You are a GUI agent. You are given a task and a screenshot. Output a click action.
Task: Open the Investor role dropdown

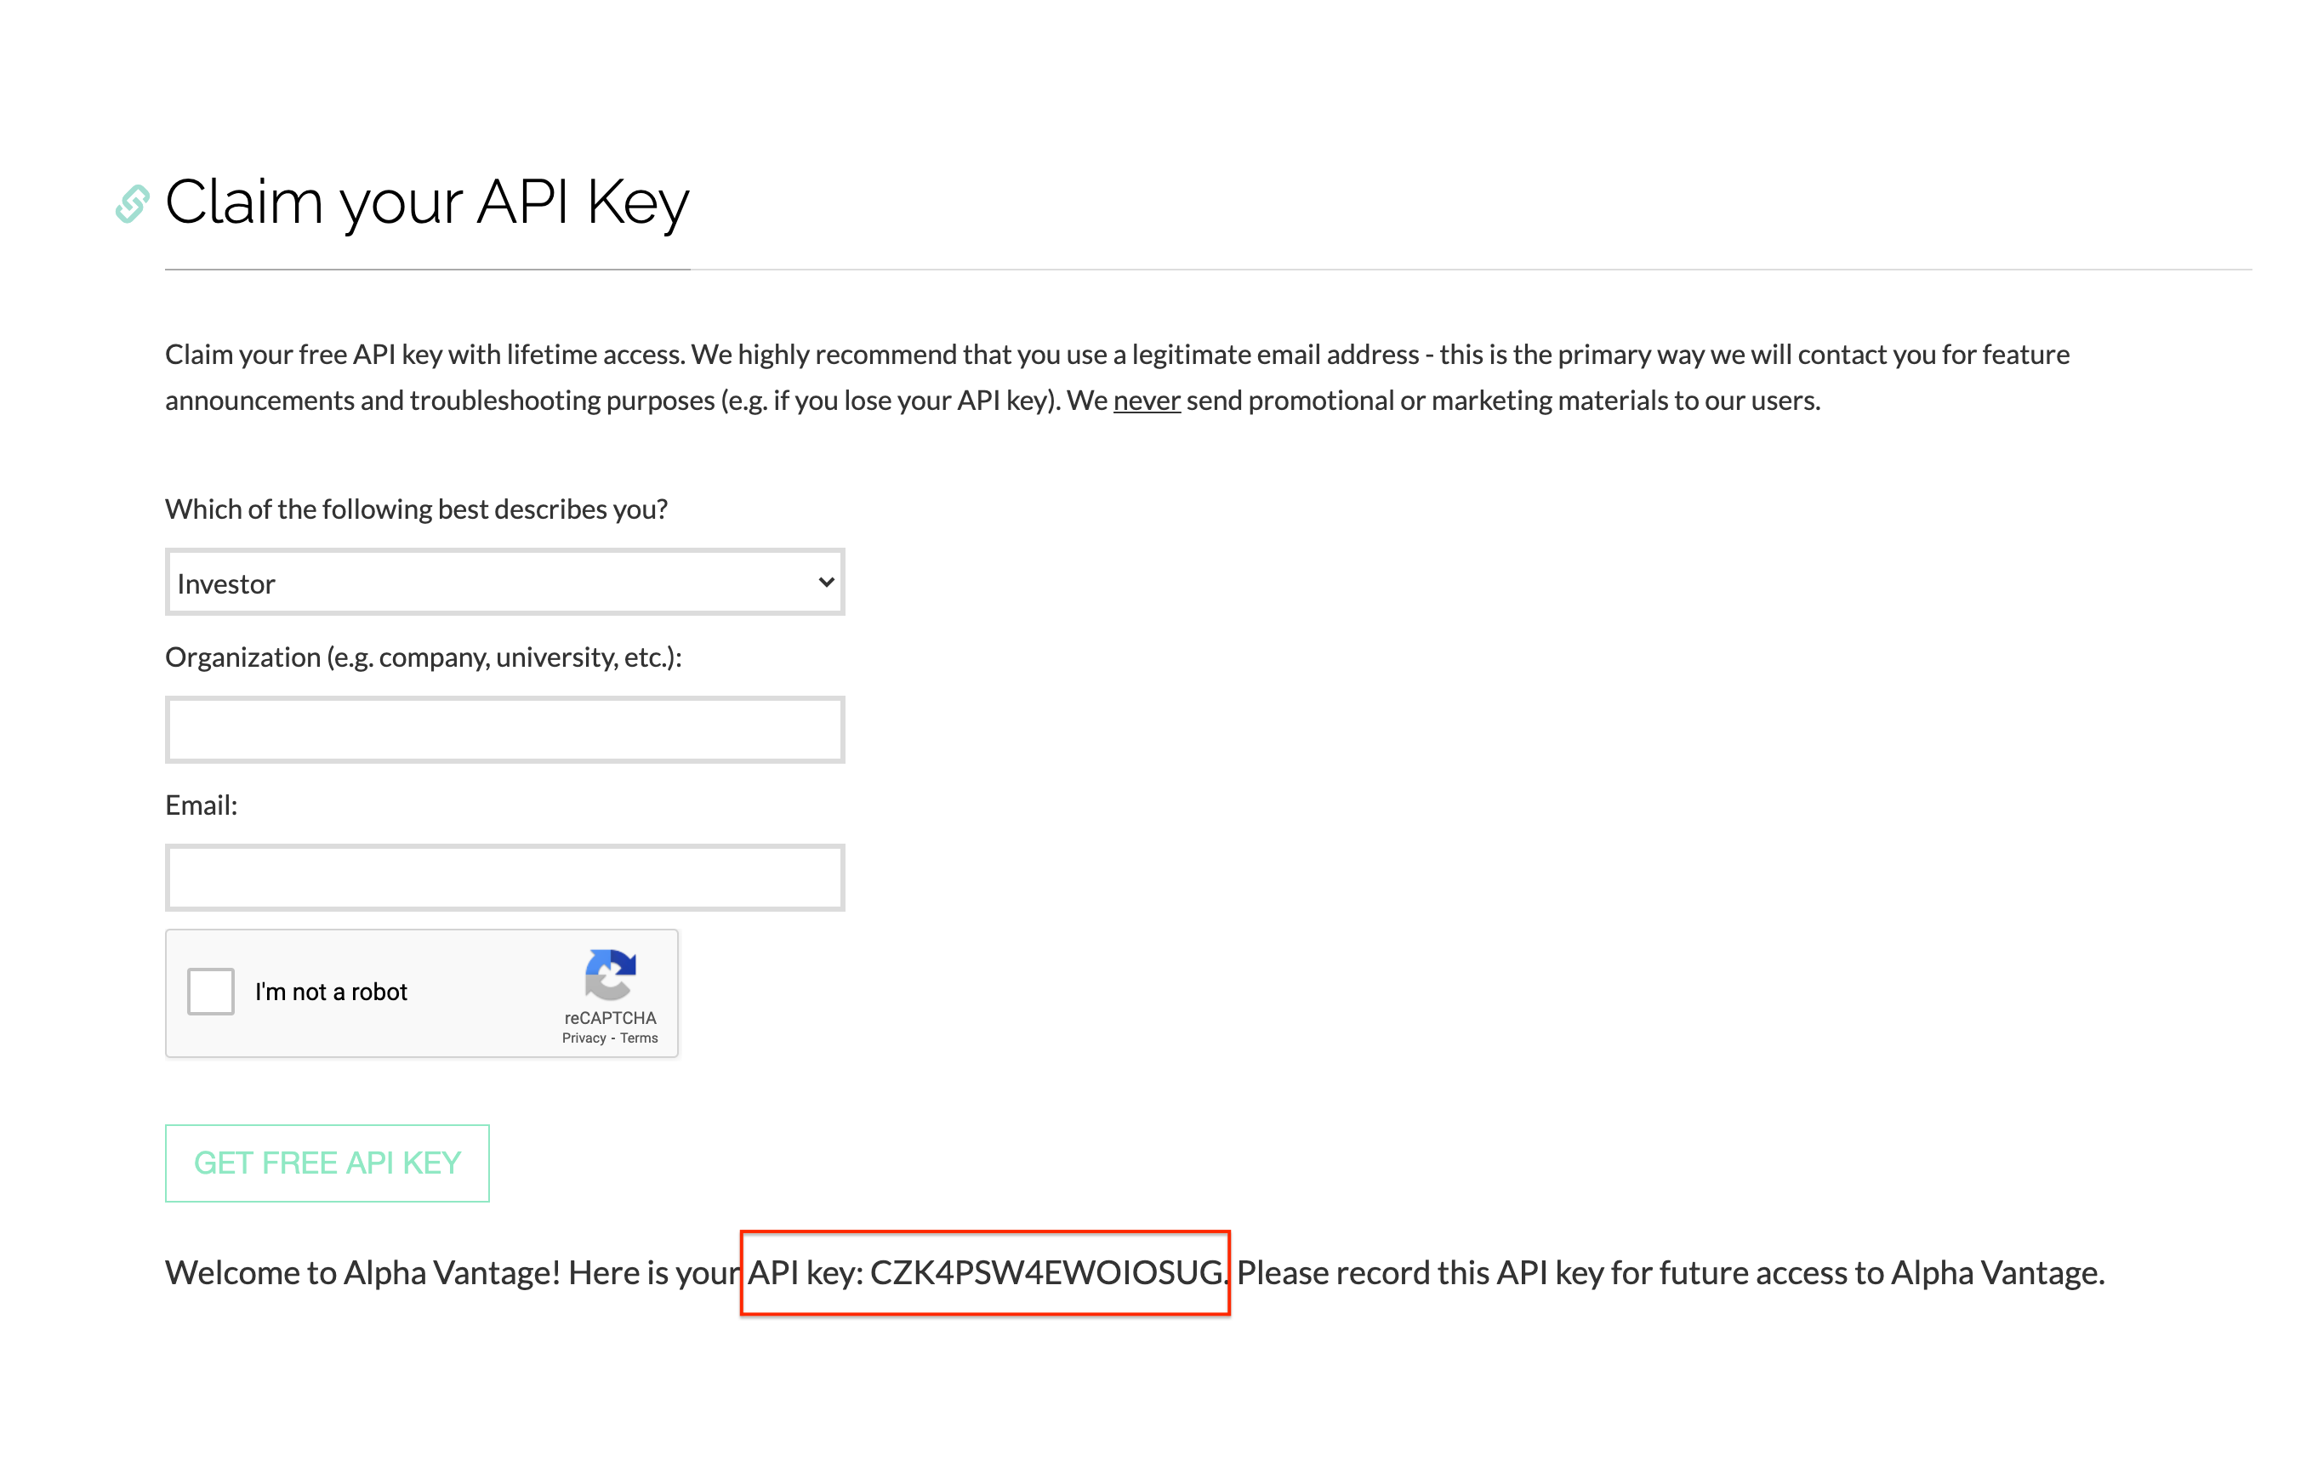point(504,583)
